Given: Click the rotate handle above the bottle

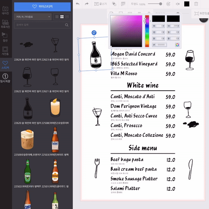Looking at the screenshot, I should tap(94, 33).
